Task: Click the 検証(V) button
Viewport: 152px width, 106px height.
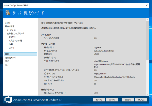Action: coord(128,100)
